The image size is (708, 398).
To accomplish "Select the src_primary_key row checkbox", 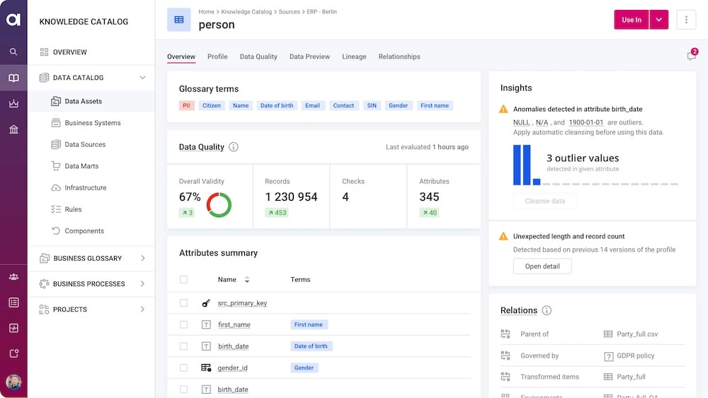I will point(184,303).
